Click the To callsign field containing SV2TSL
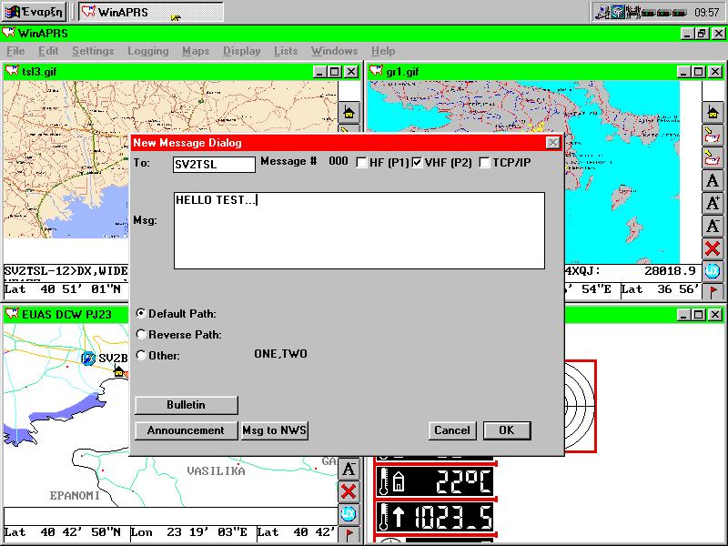 [x=214, y=164]
